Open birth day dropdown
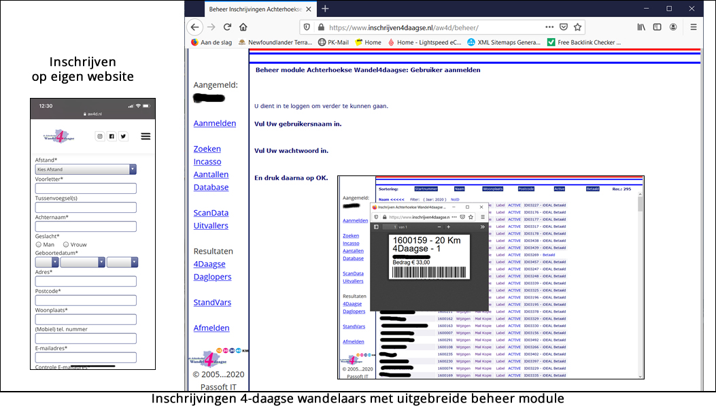The height and width of the screenshot is (408, 716). (x=47, y=262)
